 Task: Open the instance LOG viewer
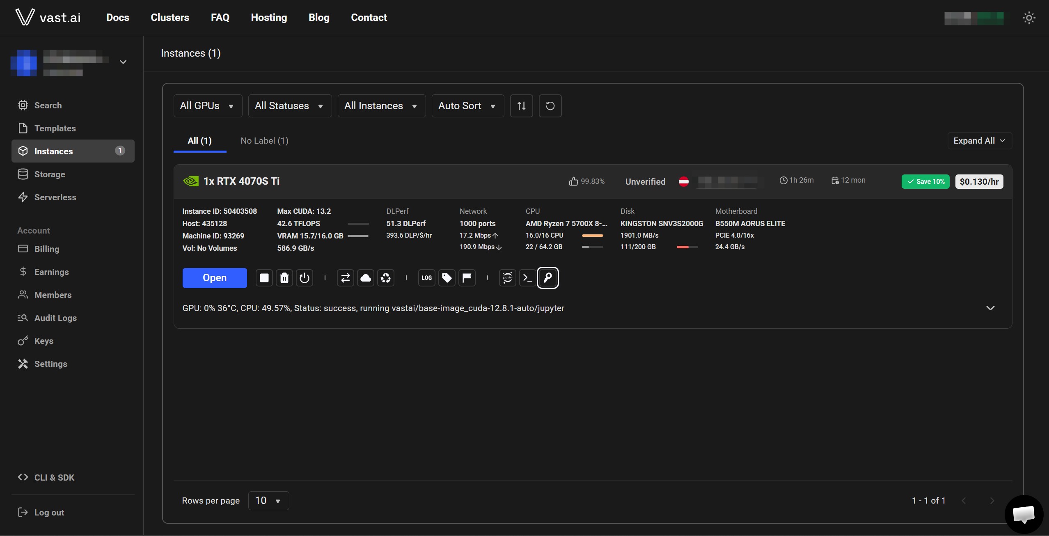pos(427,278)
